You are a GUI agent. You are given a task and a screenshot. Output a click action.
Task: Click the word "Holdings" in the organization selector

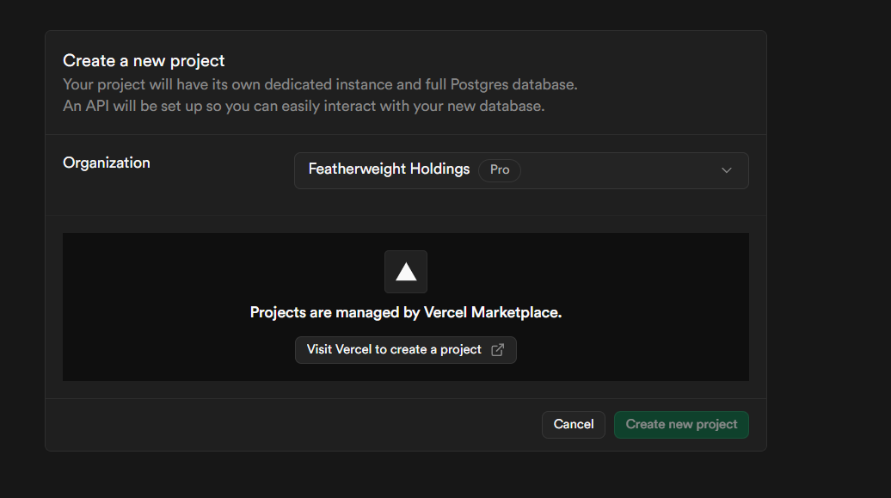pos(439,169)
